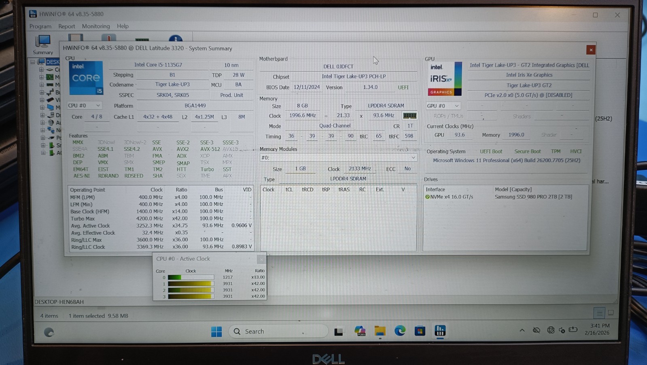Image resolution: width=647 pixels, height=365 pixels.
Task: Click the Intel Iris Xe graphics logo
Action: click(x=445, y=79)
